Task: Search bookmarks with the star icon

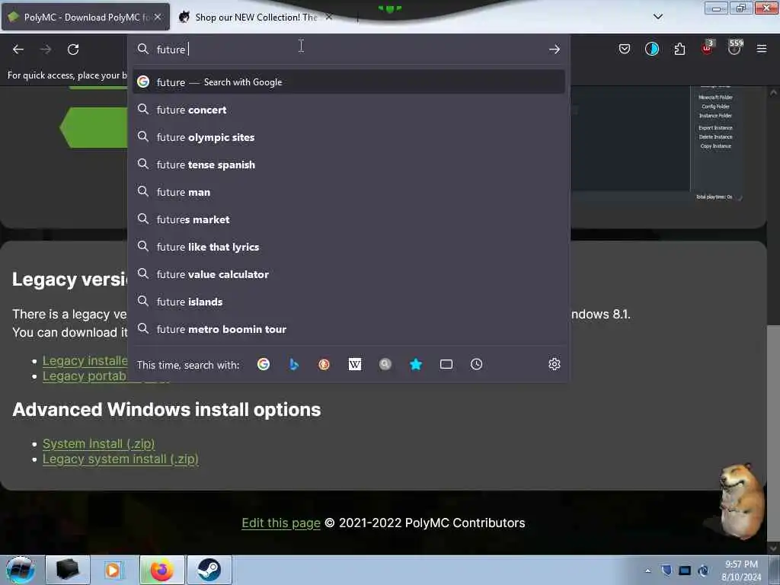Action: point(416,365)
